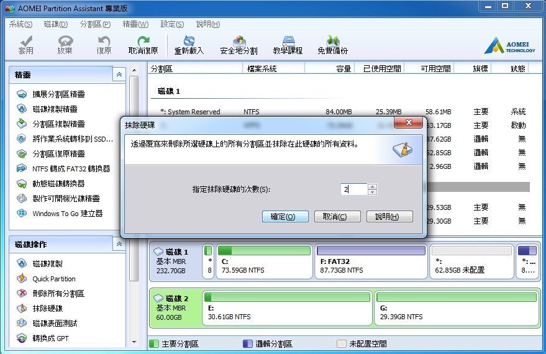The image size is (546, 354).
Task: Click the Discard (放棄) toolbar icon
Action: [65, 45]
